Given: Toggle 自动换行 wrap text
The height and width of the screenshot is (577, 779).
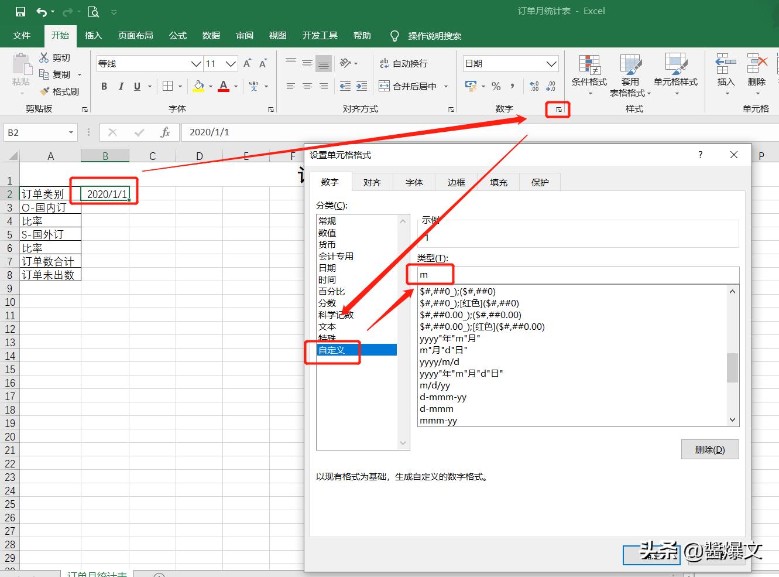Looking at the screenshot, I should (404, 63).
